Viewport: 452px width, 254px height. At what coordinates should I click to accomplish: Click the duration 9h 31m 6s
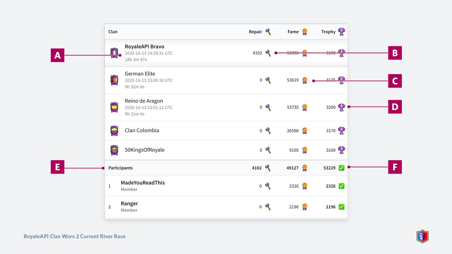(x=135, y=114)
